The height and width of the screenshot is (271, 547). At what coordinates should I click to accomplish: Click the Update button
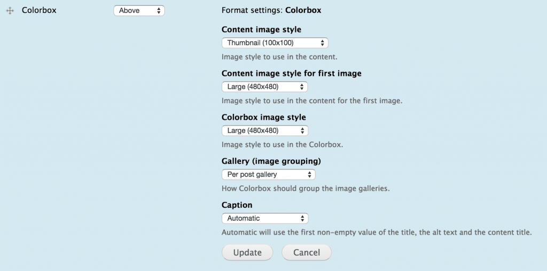pyautogui.click(x=247, y=252)
